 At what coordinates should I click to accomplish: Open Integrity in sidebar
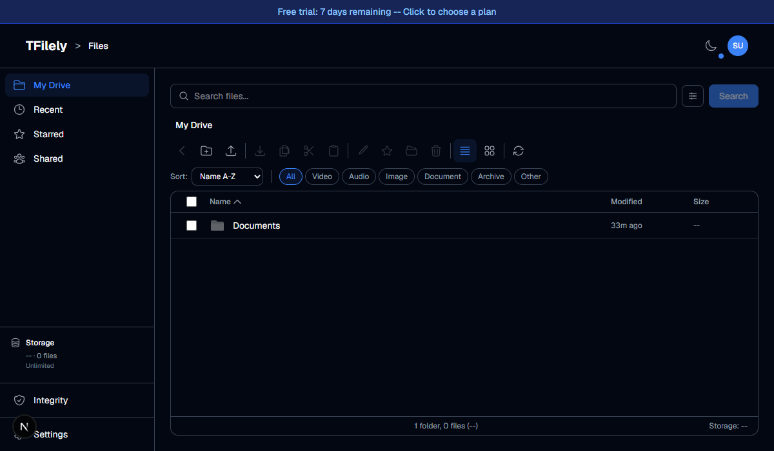coord(77,400)
